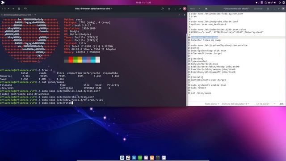Launch the music player dock icon
286x161 pixels.
(x=128, y=157)
